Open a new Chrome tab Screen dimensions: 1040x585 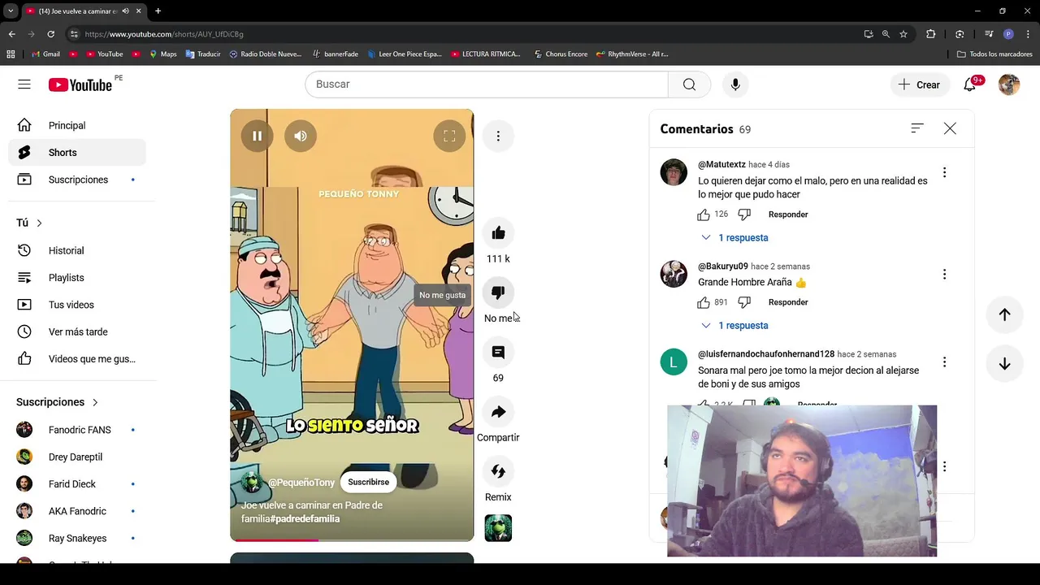158,11
